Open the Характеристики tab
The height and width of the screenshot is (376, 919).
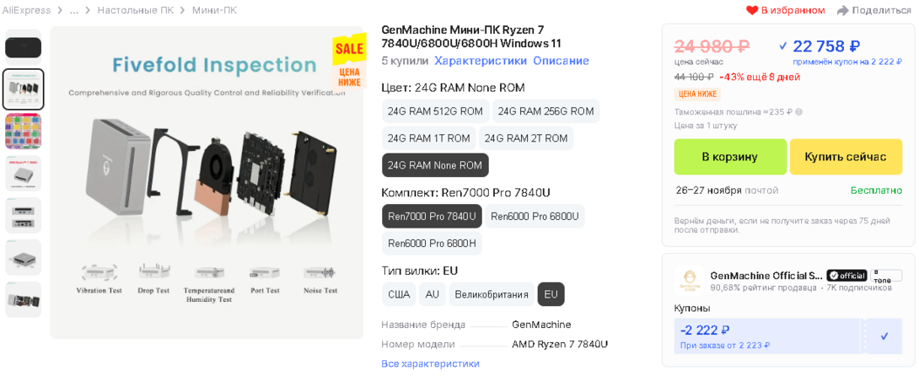pos(481,61)
